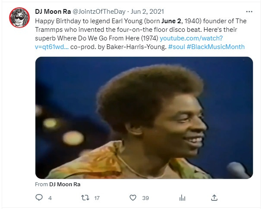262x209 pixels.
Task: Follow the youtube.com/watch link
Action: click(191, 38)
